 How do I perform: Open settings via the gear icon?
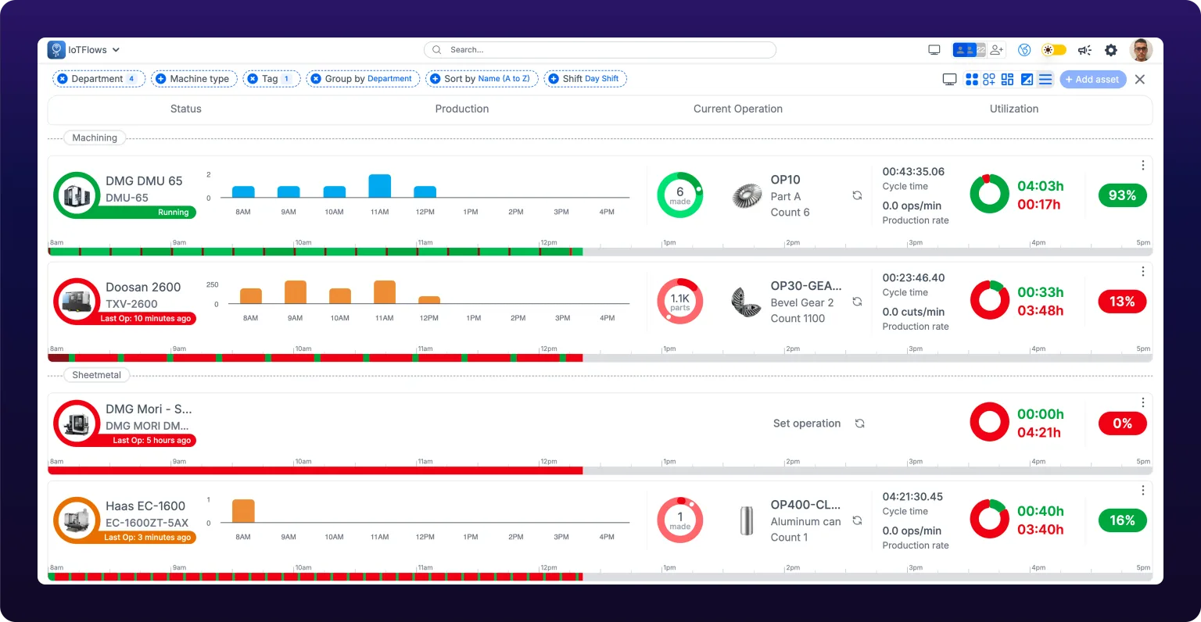pyautogui.click(x=1111, y=50)
